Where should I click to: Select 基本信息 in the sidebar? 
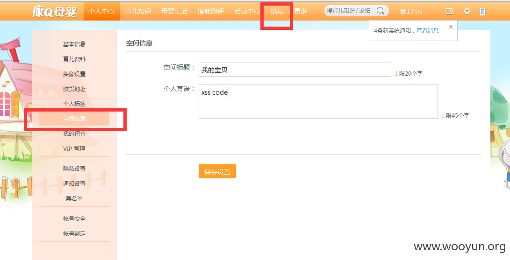point(74,44)
